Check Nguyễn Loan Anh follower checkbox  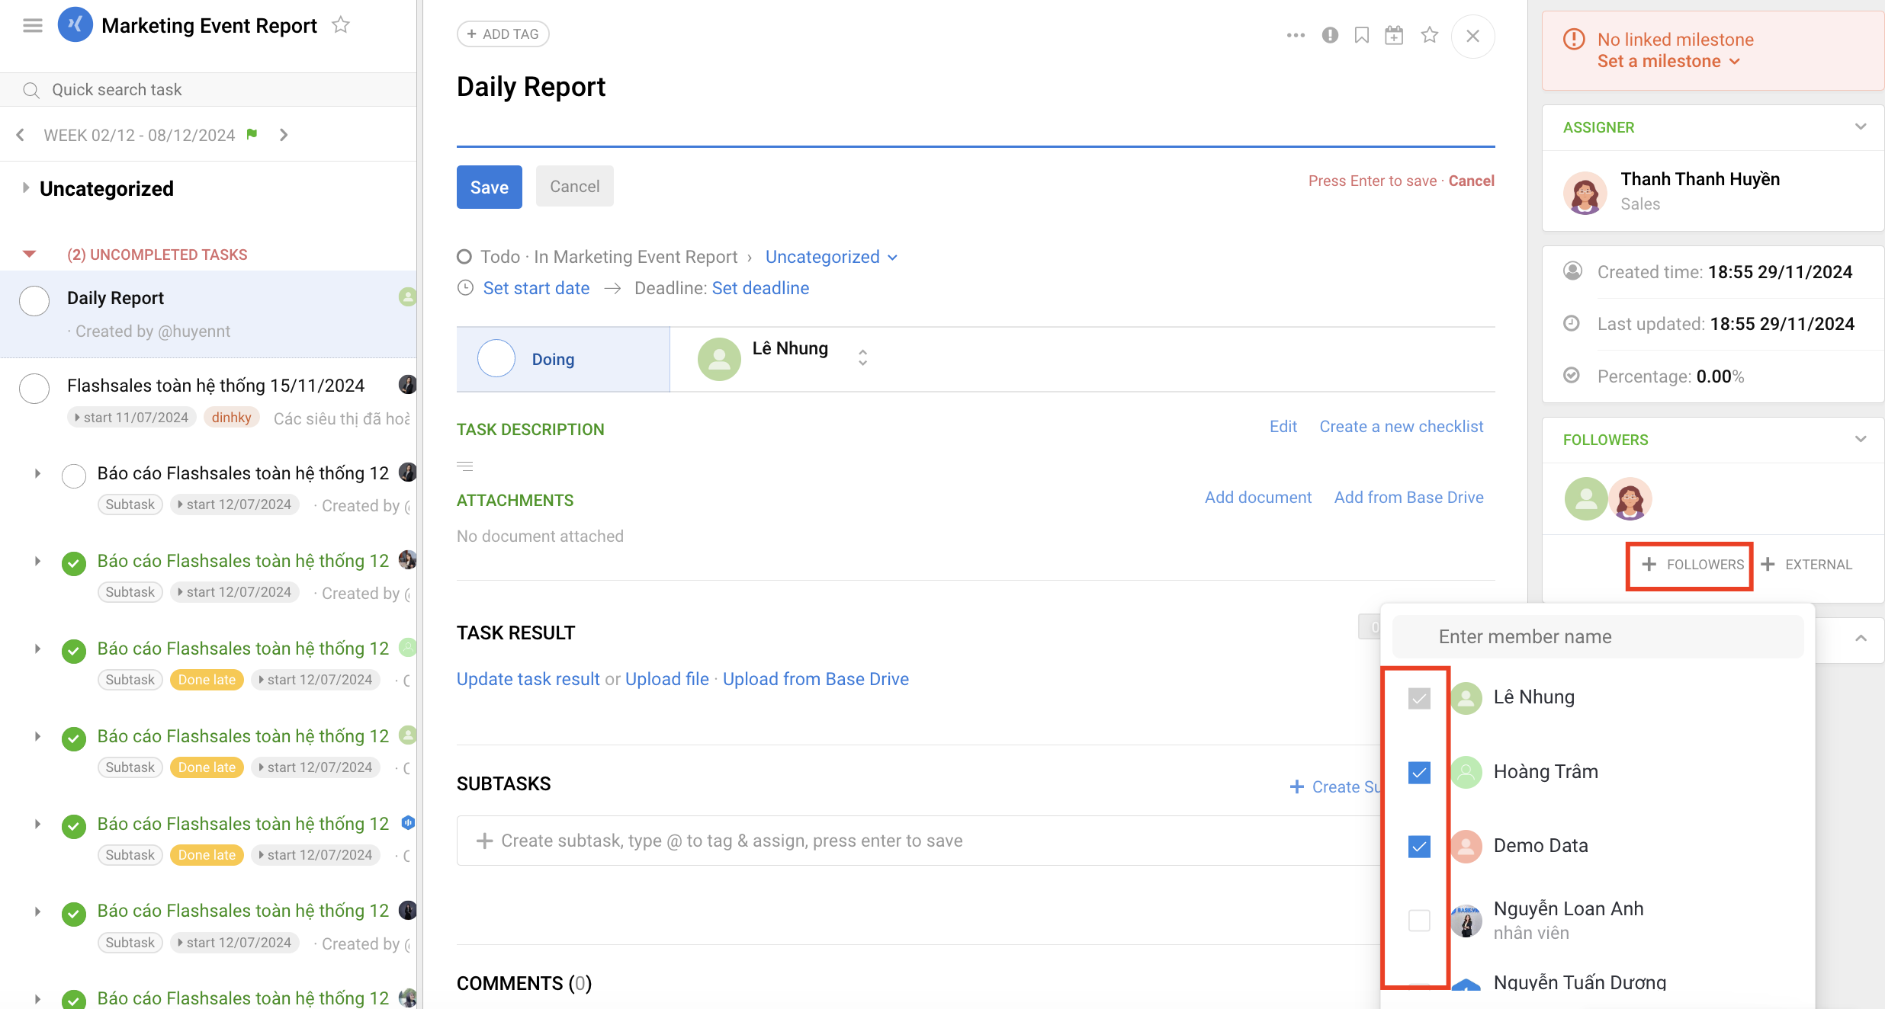pyautogui.click(x=1419, y=920)
